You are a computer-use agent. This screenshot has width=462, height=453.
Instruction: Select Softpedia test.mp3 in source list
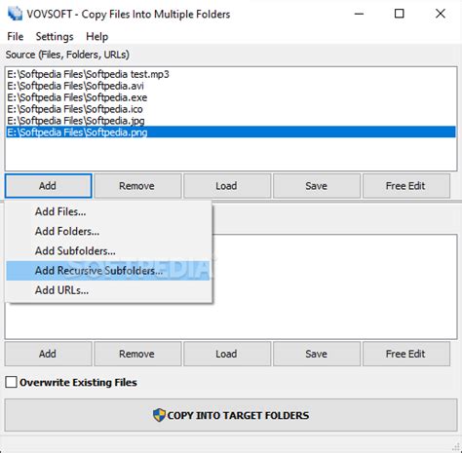click(231, 74)
